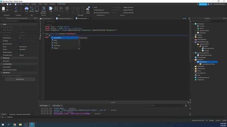Image resolution: width=227 pixels, height=127 pixels.
Task: Click the output Filter input field
Action: pos(167,105)
